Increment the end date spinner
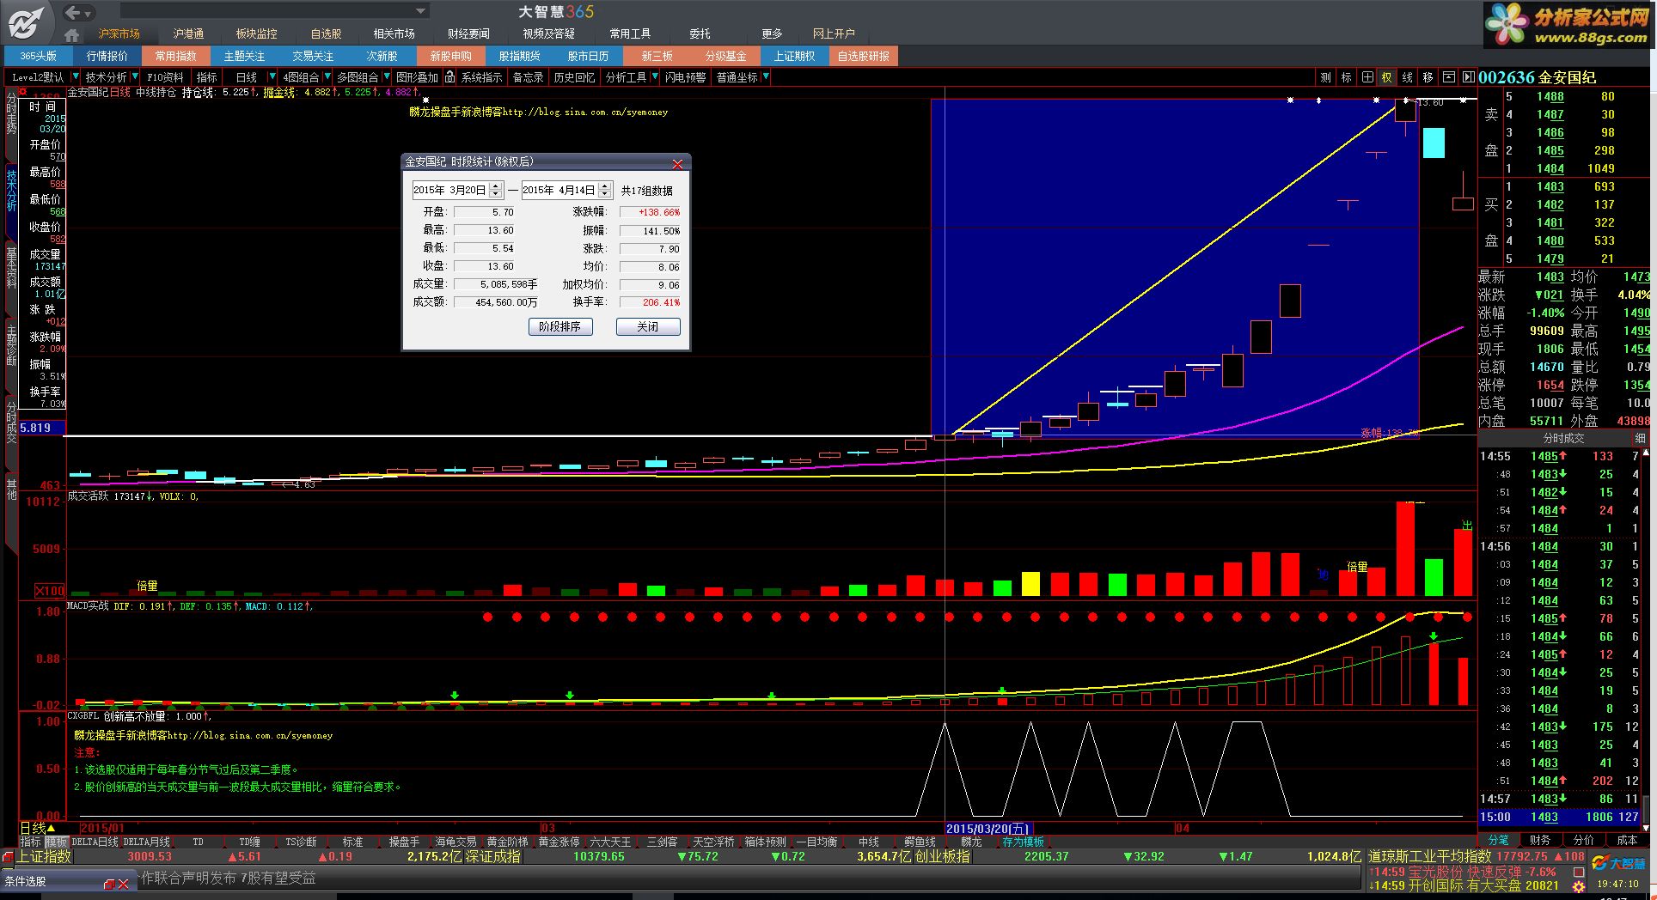This screenshot has height=900, width=1657. 605,186
